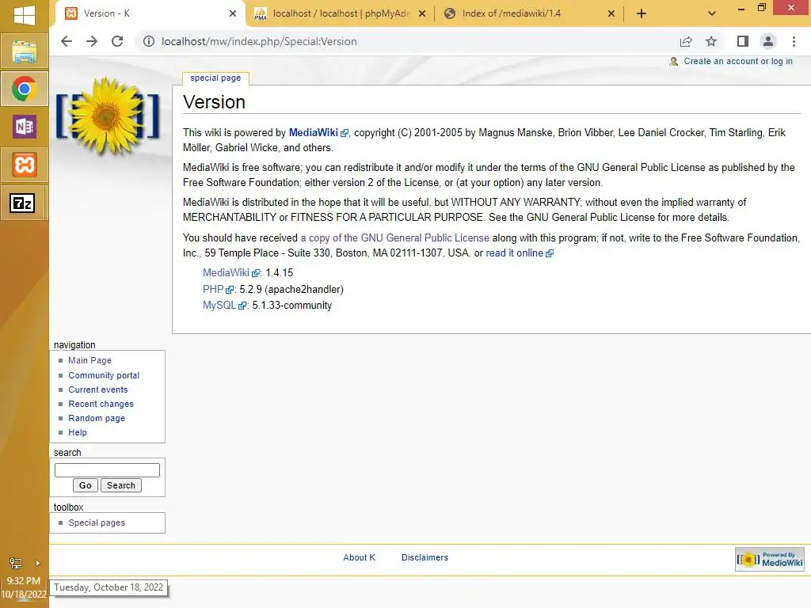Viewport: 811px width, 608px height.
Task: Close the Index of /mediawiki tab
Action: [x=611, y=13]
